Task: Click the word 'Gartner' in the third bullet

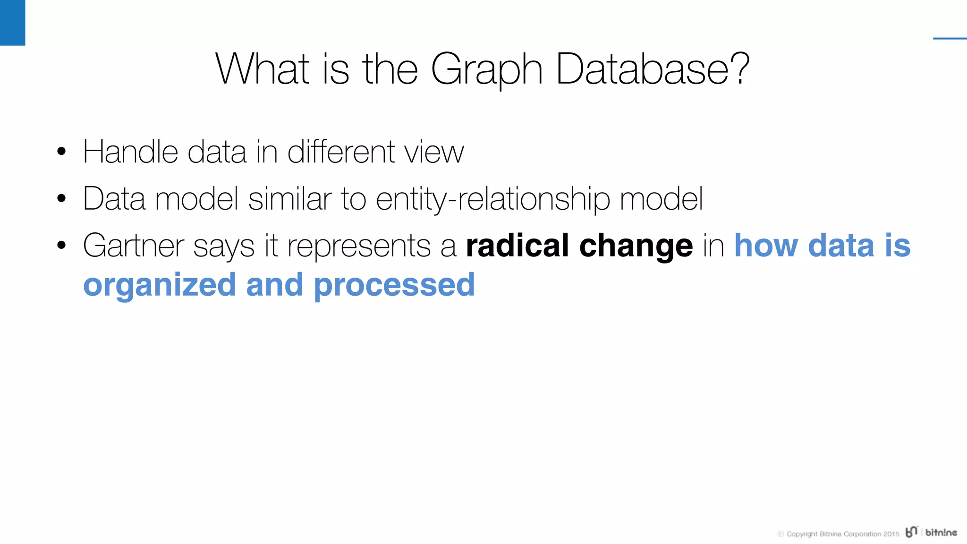Action: (x=133, y=246)
